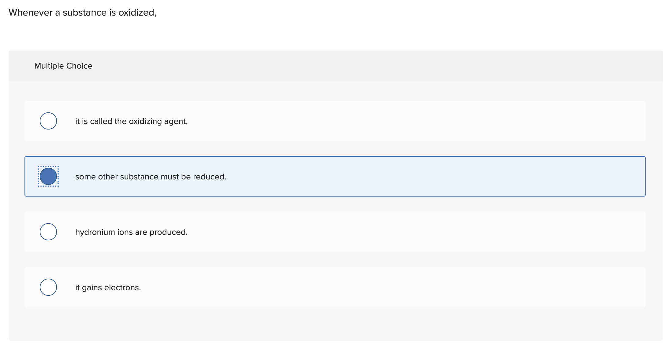The image size is (672, 357).
Task: Click answer text 'it is called the oxidizing agent.'
Action: [x=131, y=122]
